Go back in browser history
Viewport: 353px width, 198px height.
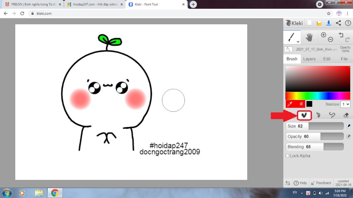click(6, 13)
